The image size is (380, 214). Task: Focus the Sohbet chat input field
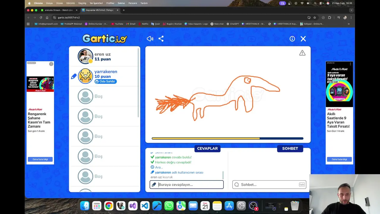pos(269,185)
